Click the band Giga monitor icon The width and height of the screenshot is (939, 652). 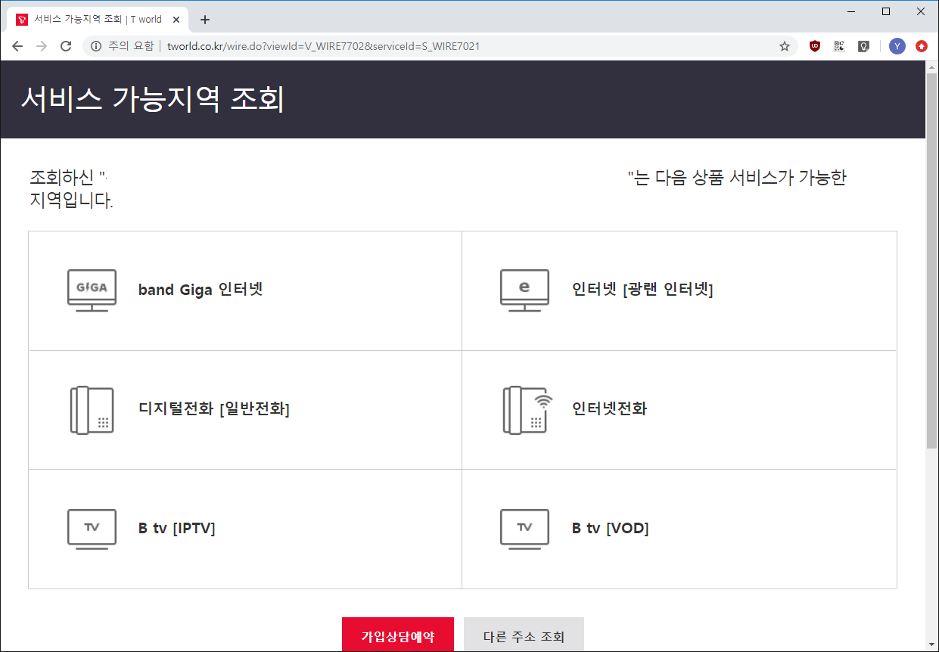point(92,290)
